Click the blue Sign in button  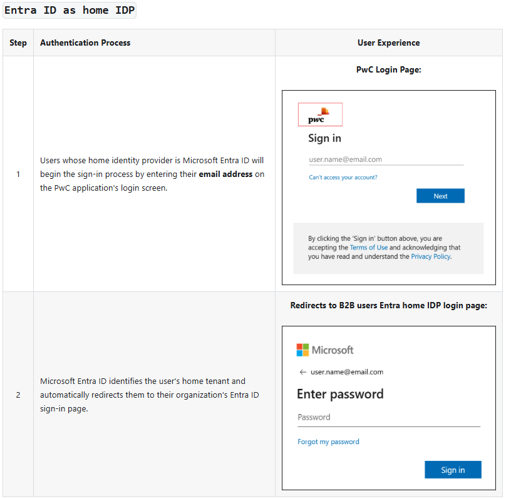pyautogui.click(x=453, y=470)
